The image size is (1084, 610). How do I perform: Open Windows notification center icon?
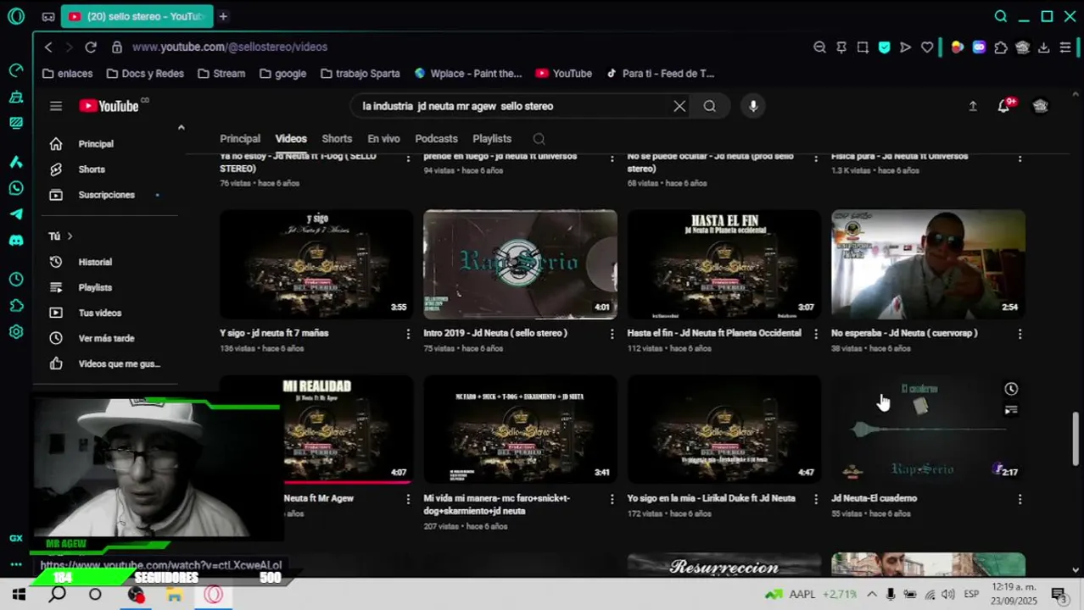point(1059,595)
